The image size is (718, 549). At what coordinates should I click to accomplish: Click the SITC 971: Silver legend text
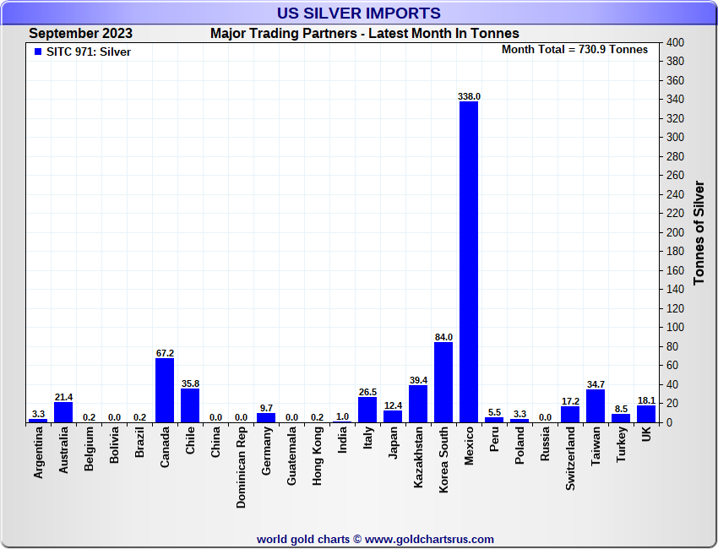[89, 52]
